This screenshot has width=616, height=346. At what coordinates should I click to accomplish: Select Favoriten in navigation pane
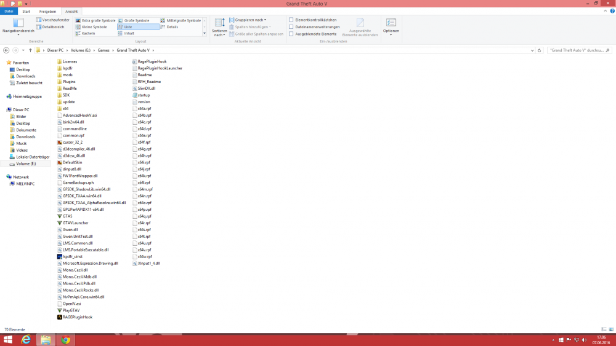[21, 63]
